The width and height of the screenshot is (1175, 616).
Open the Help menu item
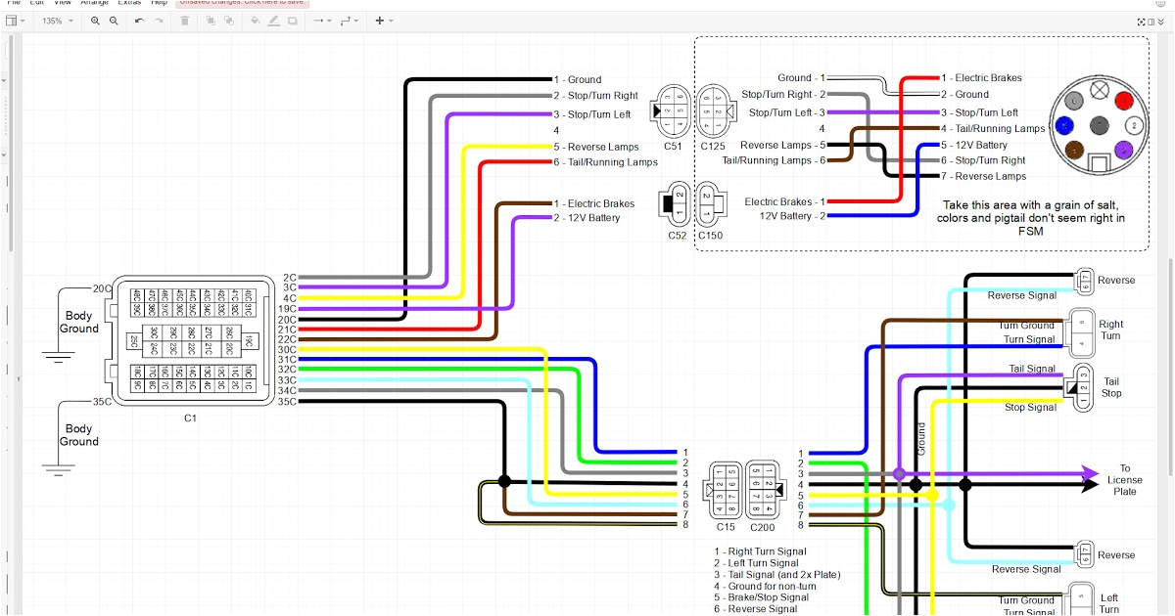point(160,3)
